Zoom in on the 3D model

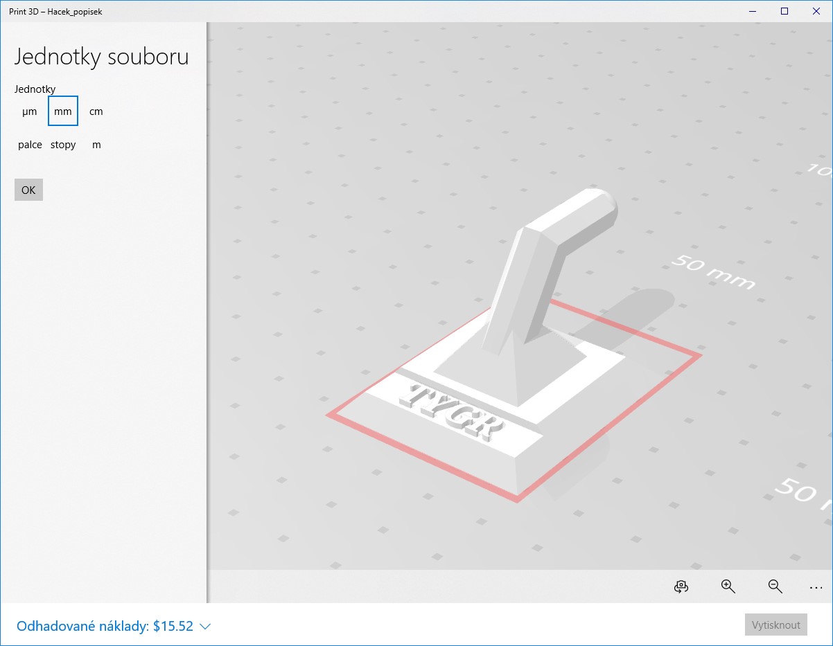(728, 586)
